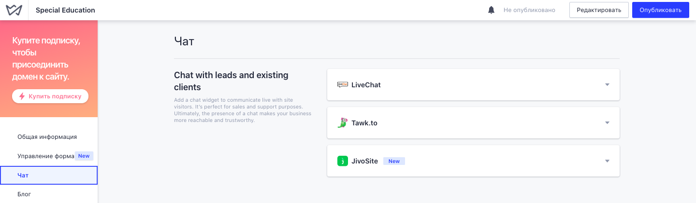Open notifications bell icon
Screen dimensions: 696x203
click(x=492, y=10)
